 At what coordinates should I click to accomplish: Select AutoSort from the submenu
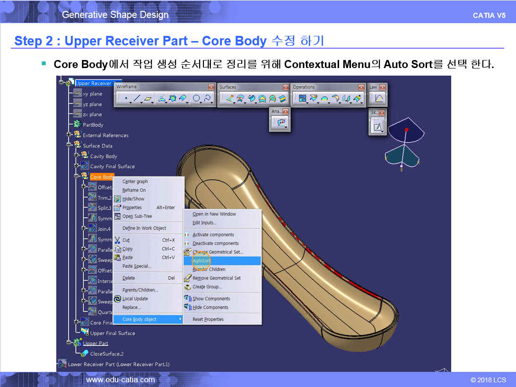point(202,261)
